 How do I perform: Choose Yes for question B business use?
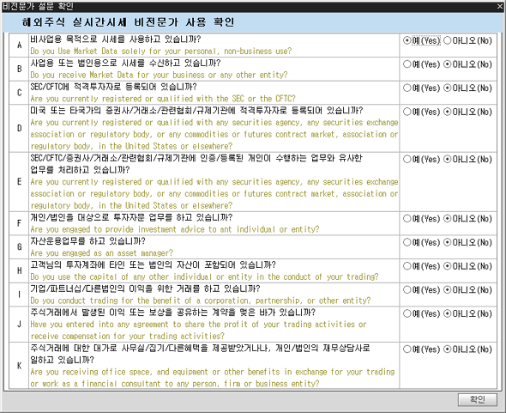click(421, 64)
